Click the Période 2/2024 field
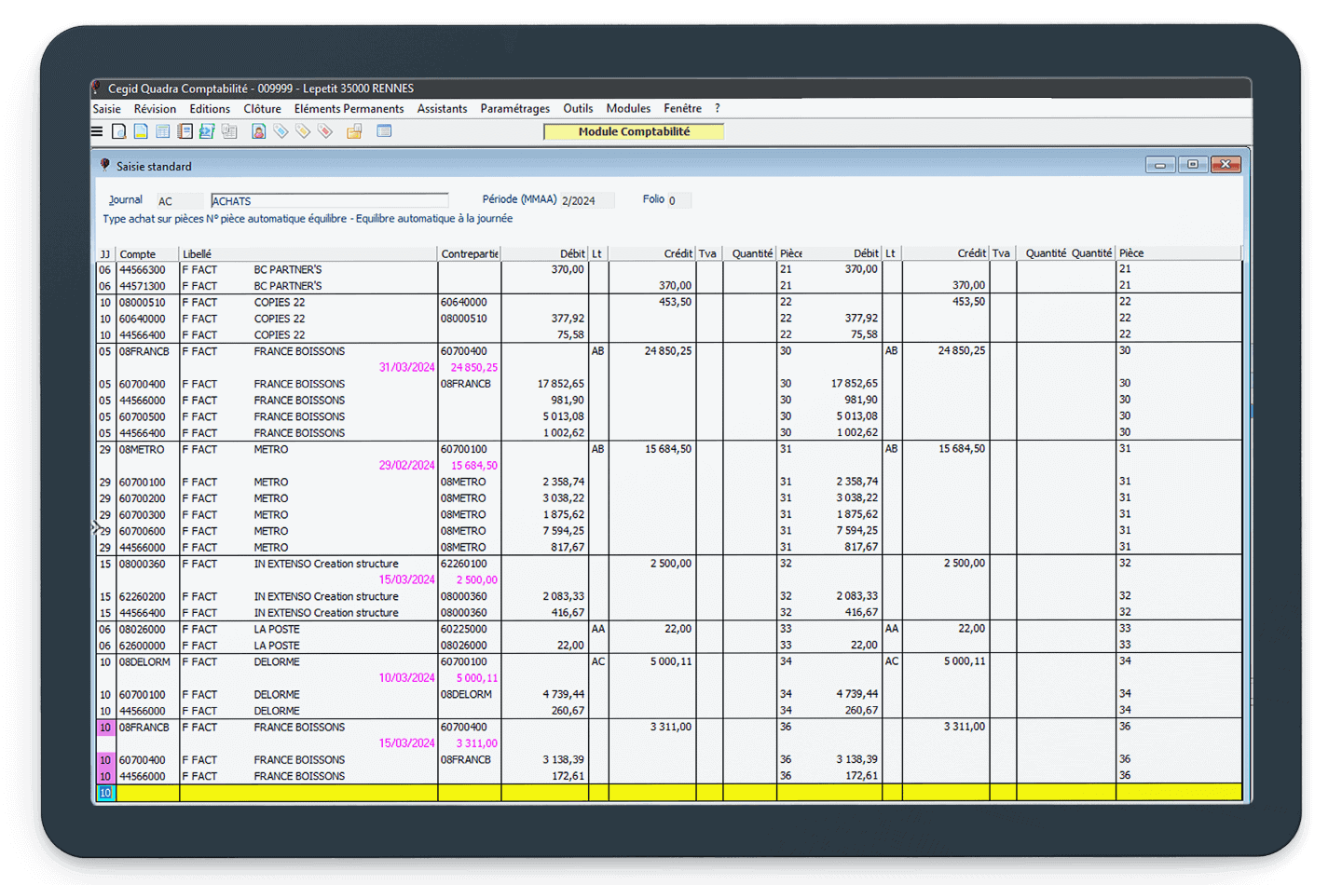The width and height of the screenshot is (1342, 885). point(586,200)
